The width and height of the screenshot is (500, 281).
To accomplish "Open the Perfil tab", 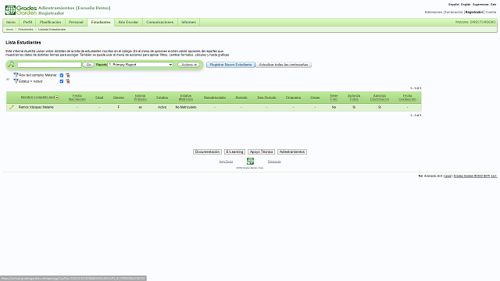I will click(x=28, y=22).
